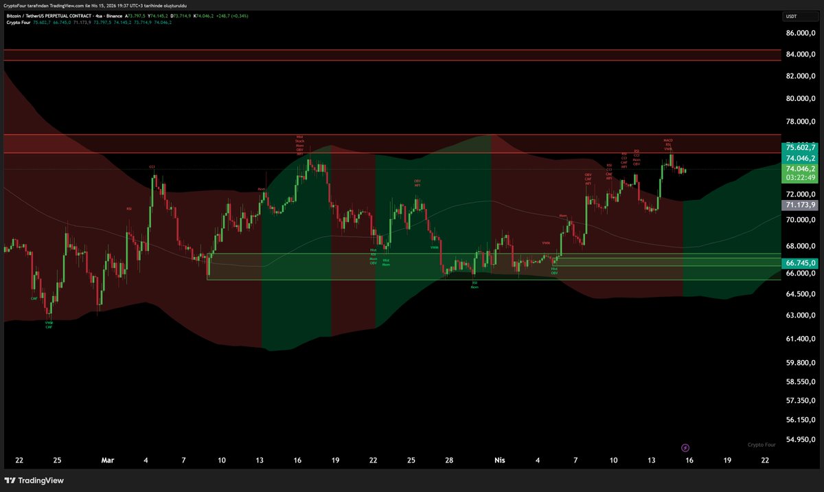This screenshot has width=824, height=492.
Task: Click the Mar month label on time axis
Action: 106,460
